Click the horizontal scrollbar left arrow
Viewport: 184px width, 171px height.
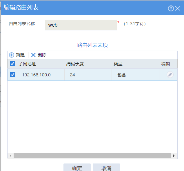click(11, 156)
